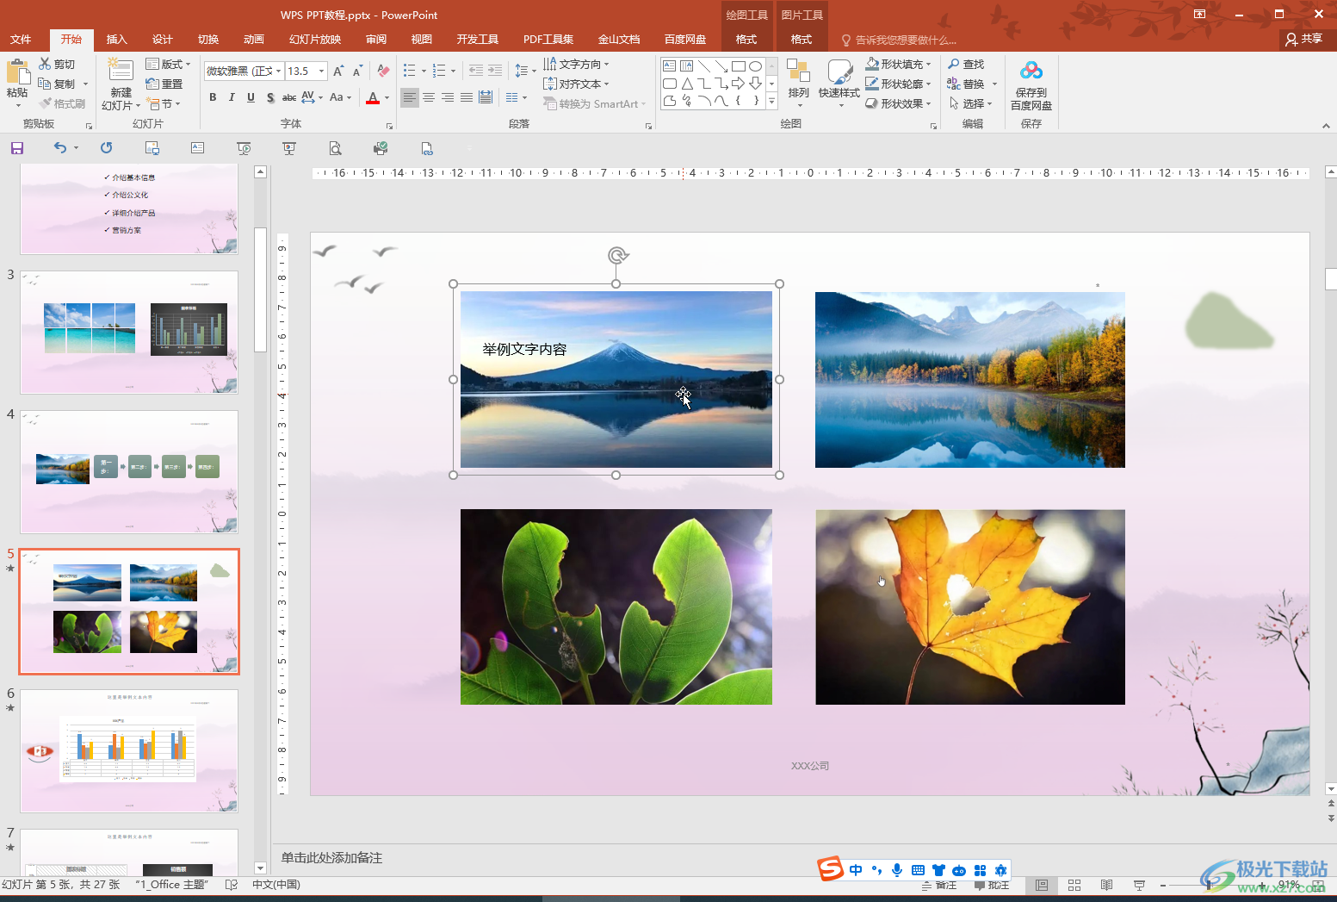Image resolution: width=1337 pixels, height=902 pixels.
Task: Click the Find (查找) button
Action: [966, 64]
